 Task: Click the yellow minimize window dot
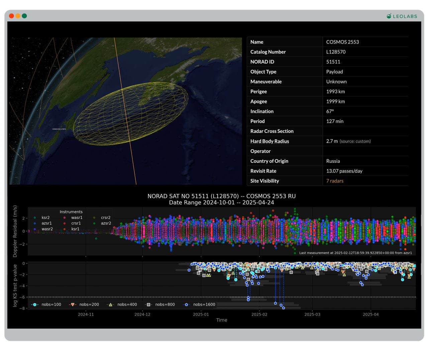coord(18,16)
